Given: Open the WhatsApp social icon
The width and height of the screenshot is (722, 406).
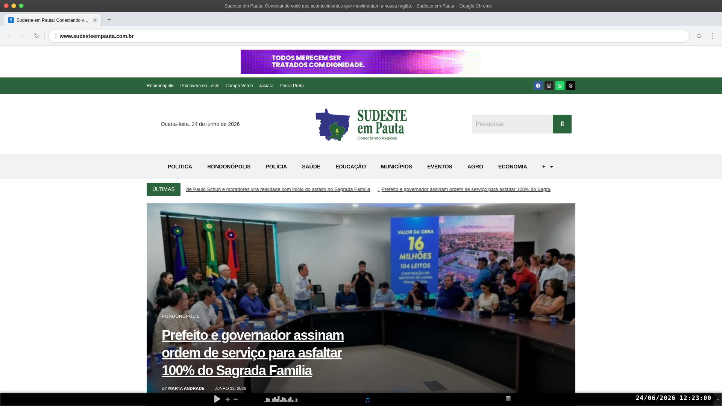Looking at the screenshot, I should pos(560,86).
